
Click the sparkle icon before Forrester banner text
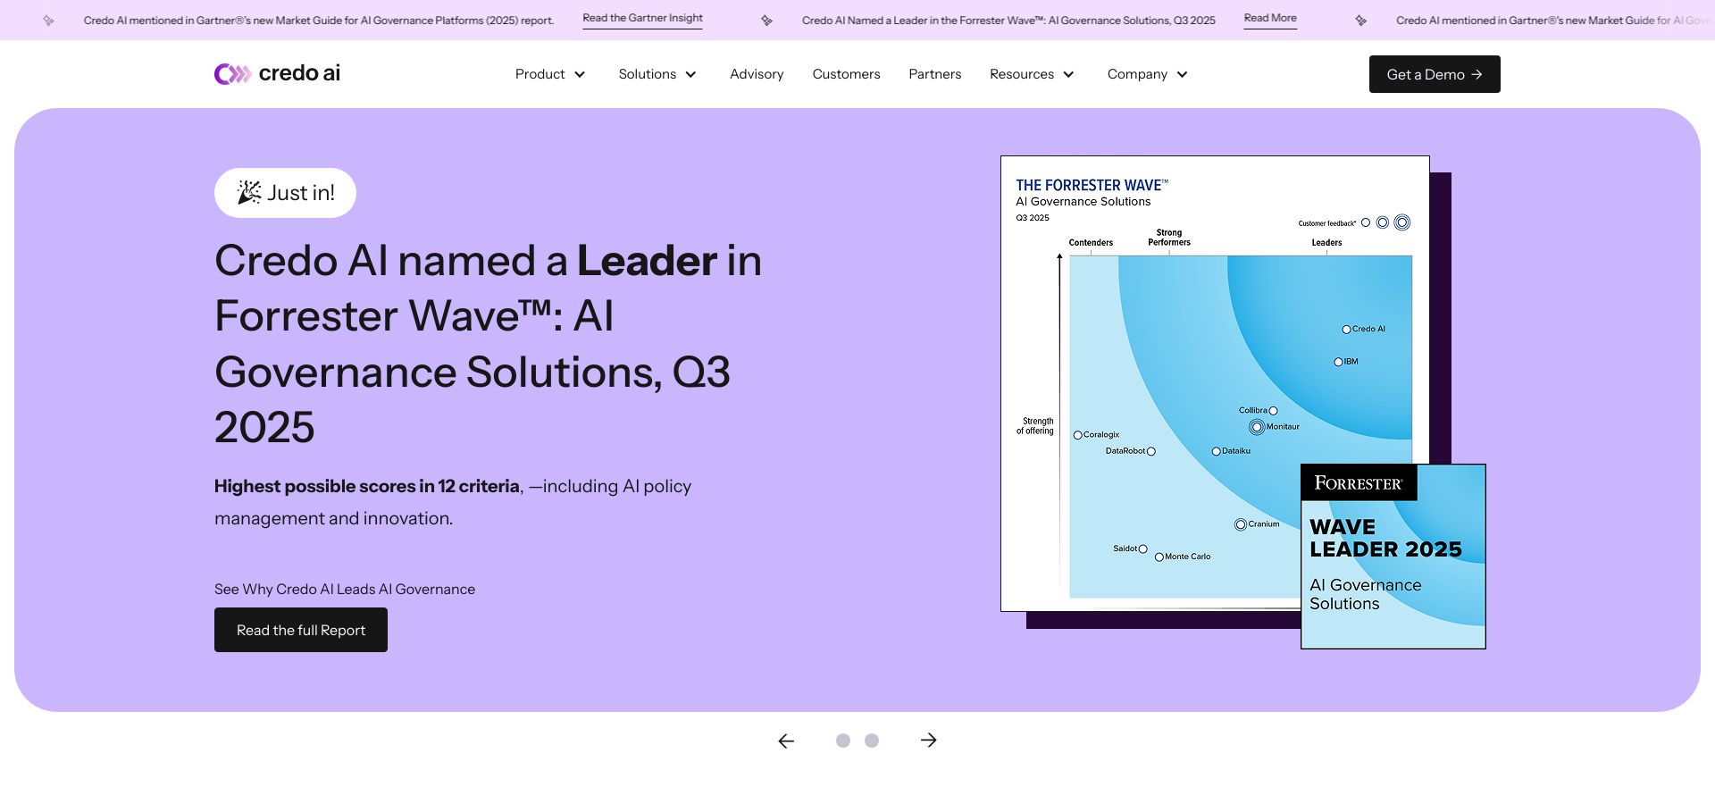[x=766, y=20]
